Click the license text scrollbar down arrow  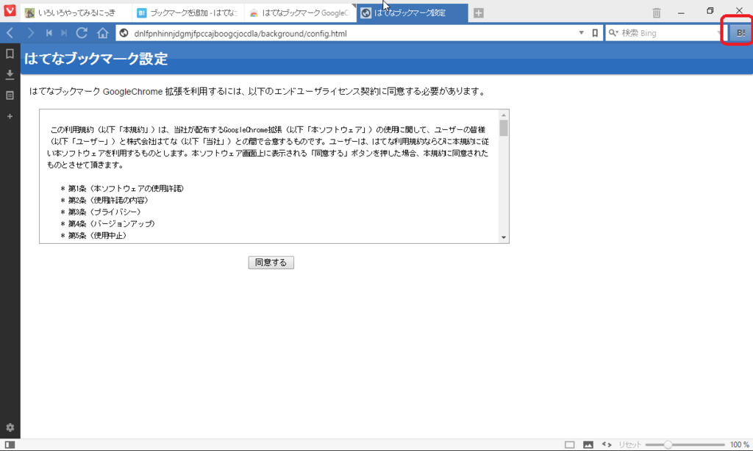point(504,237)
